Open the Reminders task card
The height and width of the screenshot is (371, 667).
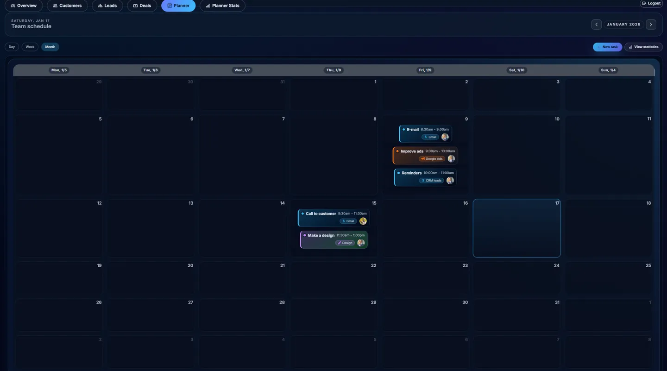click(x=425, y=177)
